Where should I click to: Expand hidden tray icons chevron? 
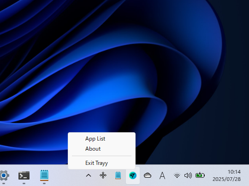(x=89, y=175)
